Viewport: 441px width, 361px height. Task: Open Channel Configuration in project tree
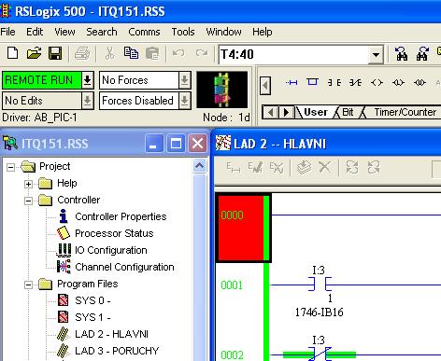tap(124, 267)
